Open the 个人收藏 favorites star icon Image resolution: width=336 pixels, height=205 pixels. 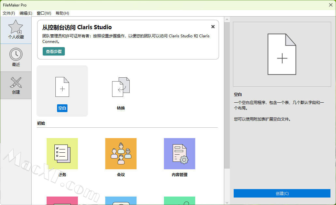[x=16, y=27]
